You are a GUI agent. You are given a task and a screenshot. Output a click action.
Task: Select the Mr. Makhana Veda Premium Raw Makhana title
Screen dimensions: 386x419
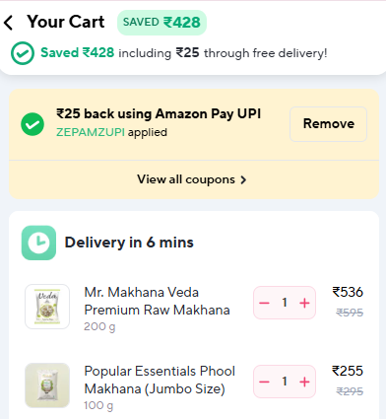coord(157,301)
